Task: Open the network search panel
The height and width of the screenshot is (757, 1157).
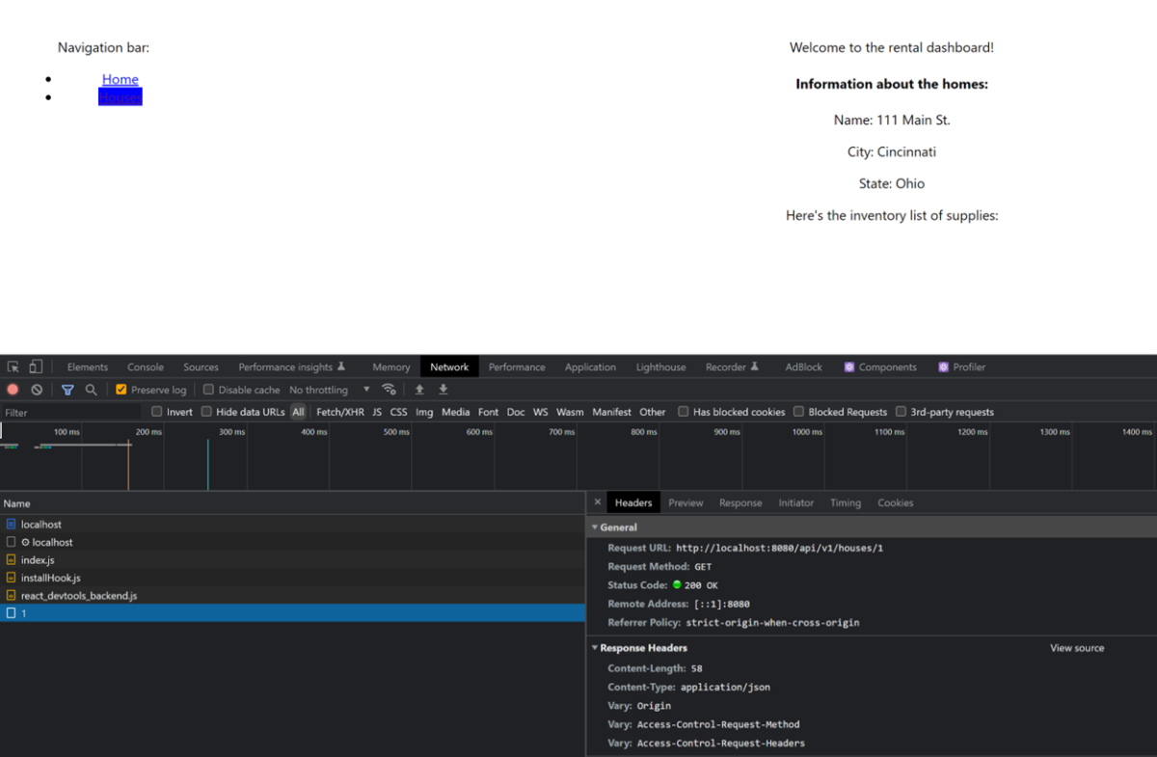Action: point(91,390)
